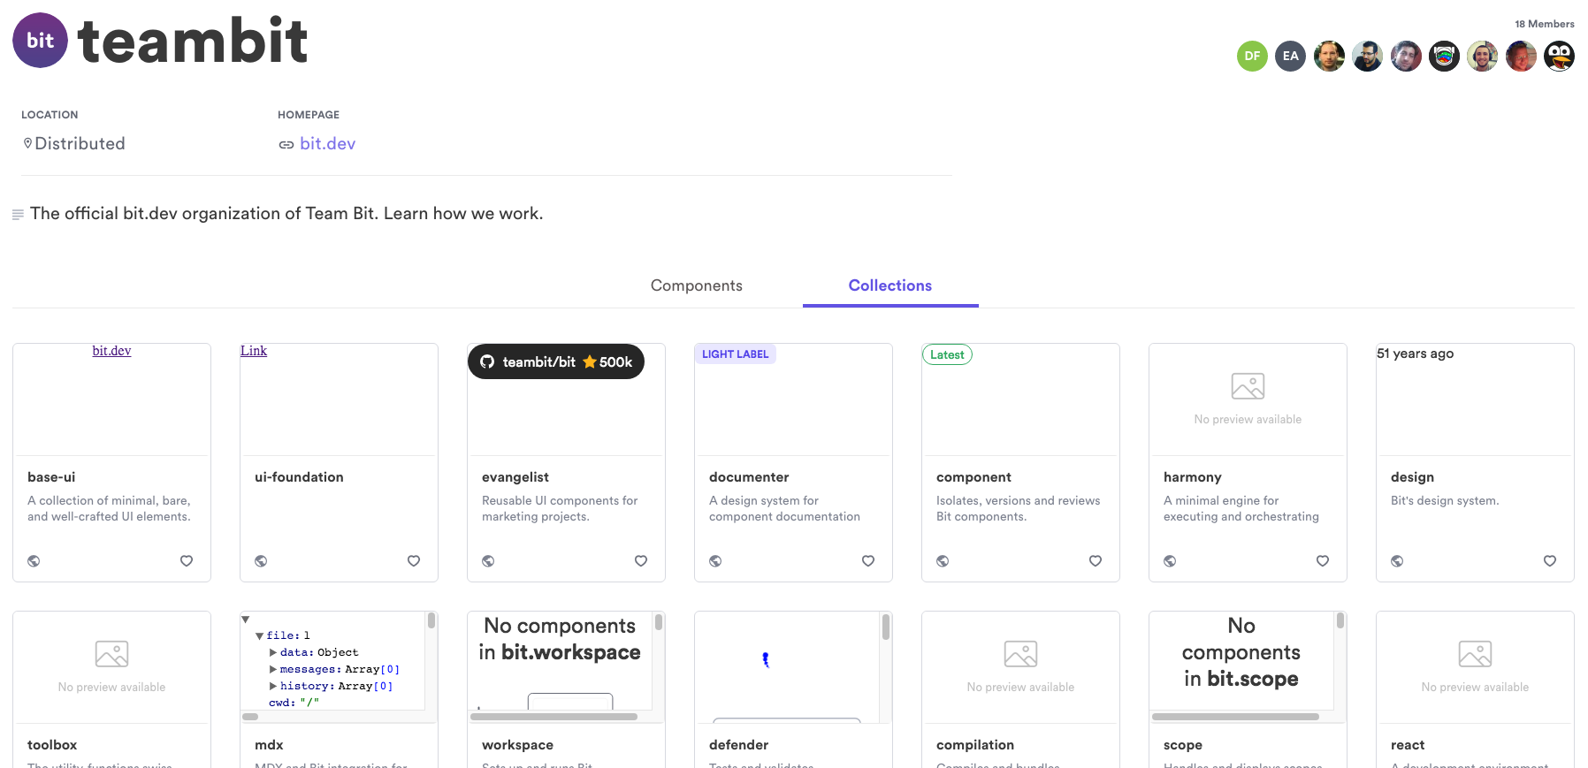Viewport: 1588px width, 768px height.
Task: Open the mdx collection title
Action: pos(269,745)
